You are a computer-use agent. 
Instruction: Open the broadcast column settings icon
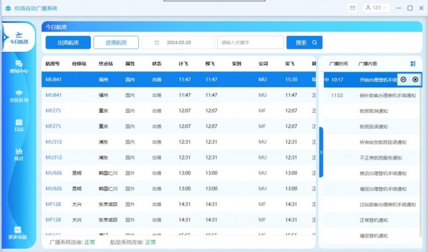tap(413, 64)
